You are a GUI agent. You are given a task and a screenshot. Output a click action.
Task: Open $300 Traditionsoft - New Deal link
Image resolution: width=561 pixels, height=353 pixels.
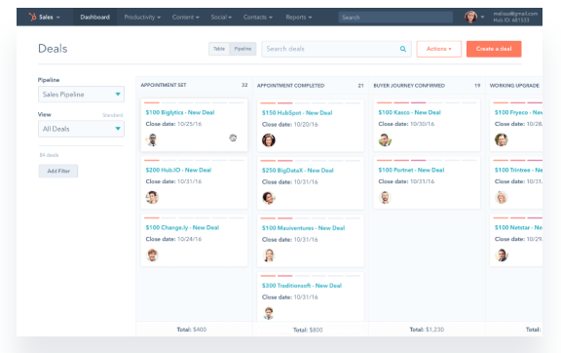(x=302, y=286)
